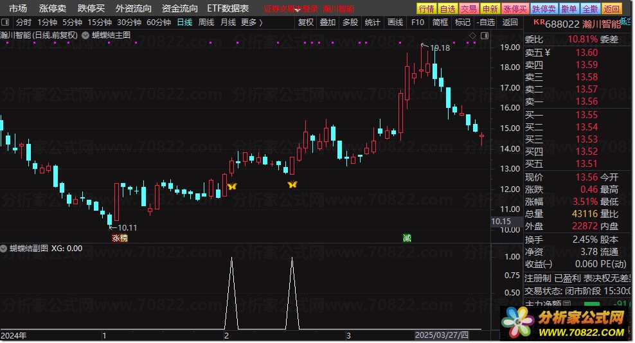The height and width of the screenshot is (343, 635).
Task: Click the green 减 marker
Action: [x=407, y=238]
